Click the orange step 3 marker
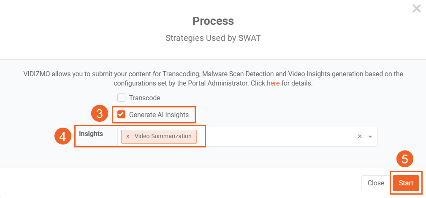426x198 pixels. (x=99, y=114)
